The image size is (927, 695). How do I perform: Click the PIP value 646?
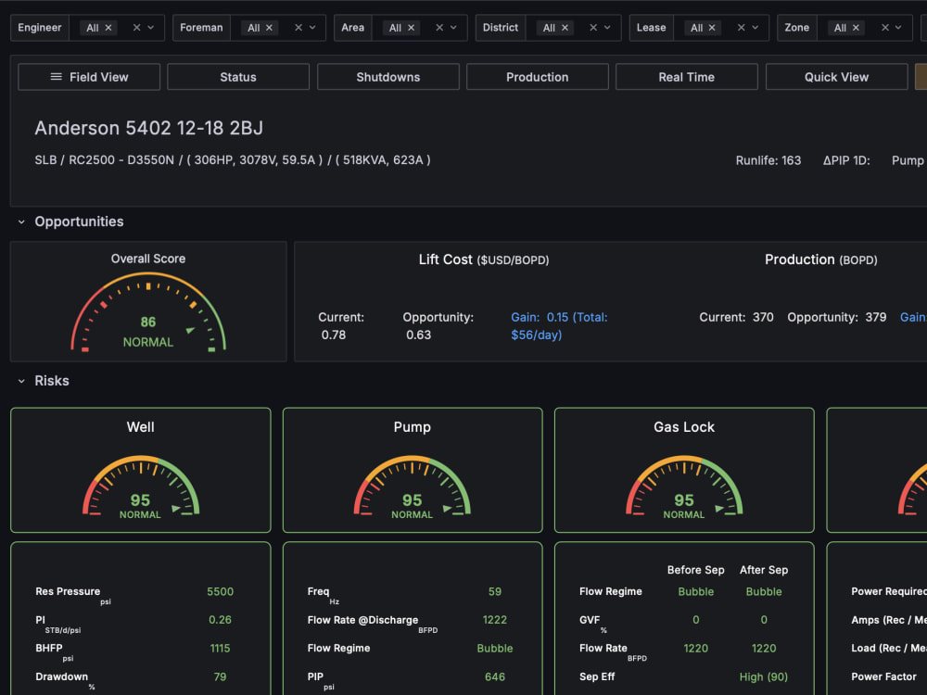pos(495,676)
